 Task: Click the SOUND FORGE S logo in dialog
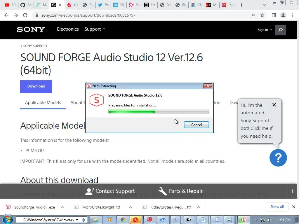click(96, 100)
